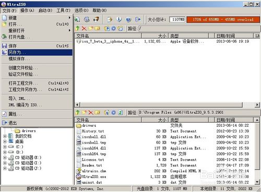Click the floppy disk icon beside 保存
The height and width of the screenshot is (192, 261).
pyautogui.click(x=4, y=46)
